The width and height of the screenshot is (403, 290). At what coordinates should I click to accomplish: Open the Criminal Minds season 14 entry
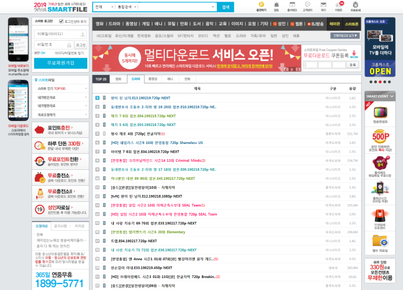click(158, 161)
